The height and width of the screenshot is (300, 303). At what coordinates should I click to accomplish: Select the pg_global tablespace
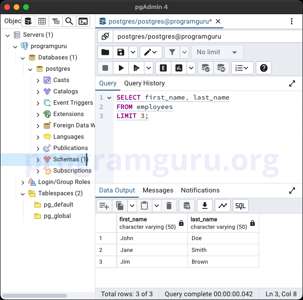tap(57, 216)
